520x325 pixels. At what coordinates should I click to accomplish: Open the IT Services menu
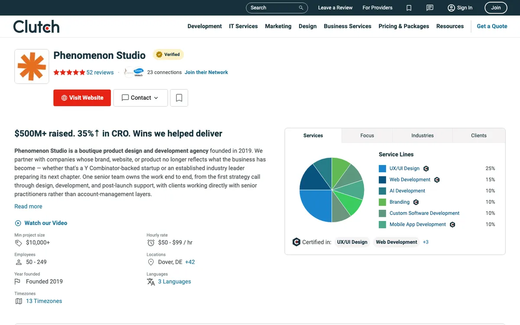click(243, 26)
